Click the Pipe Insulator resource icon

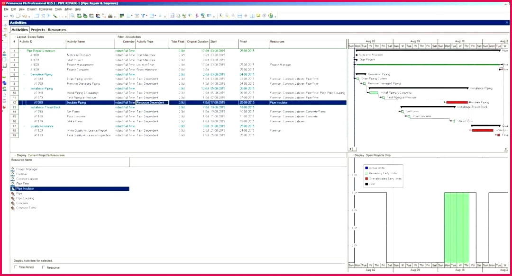[12, 189]
